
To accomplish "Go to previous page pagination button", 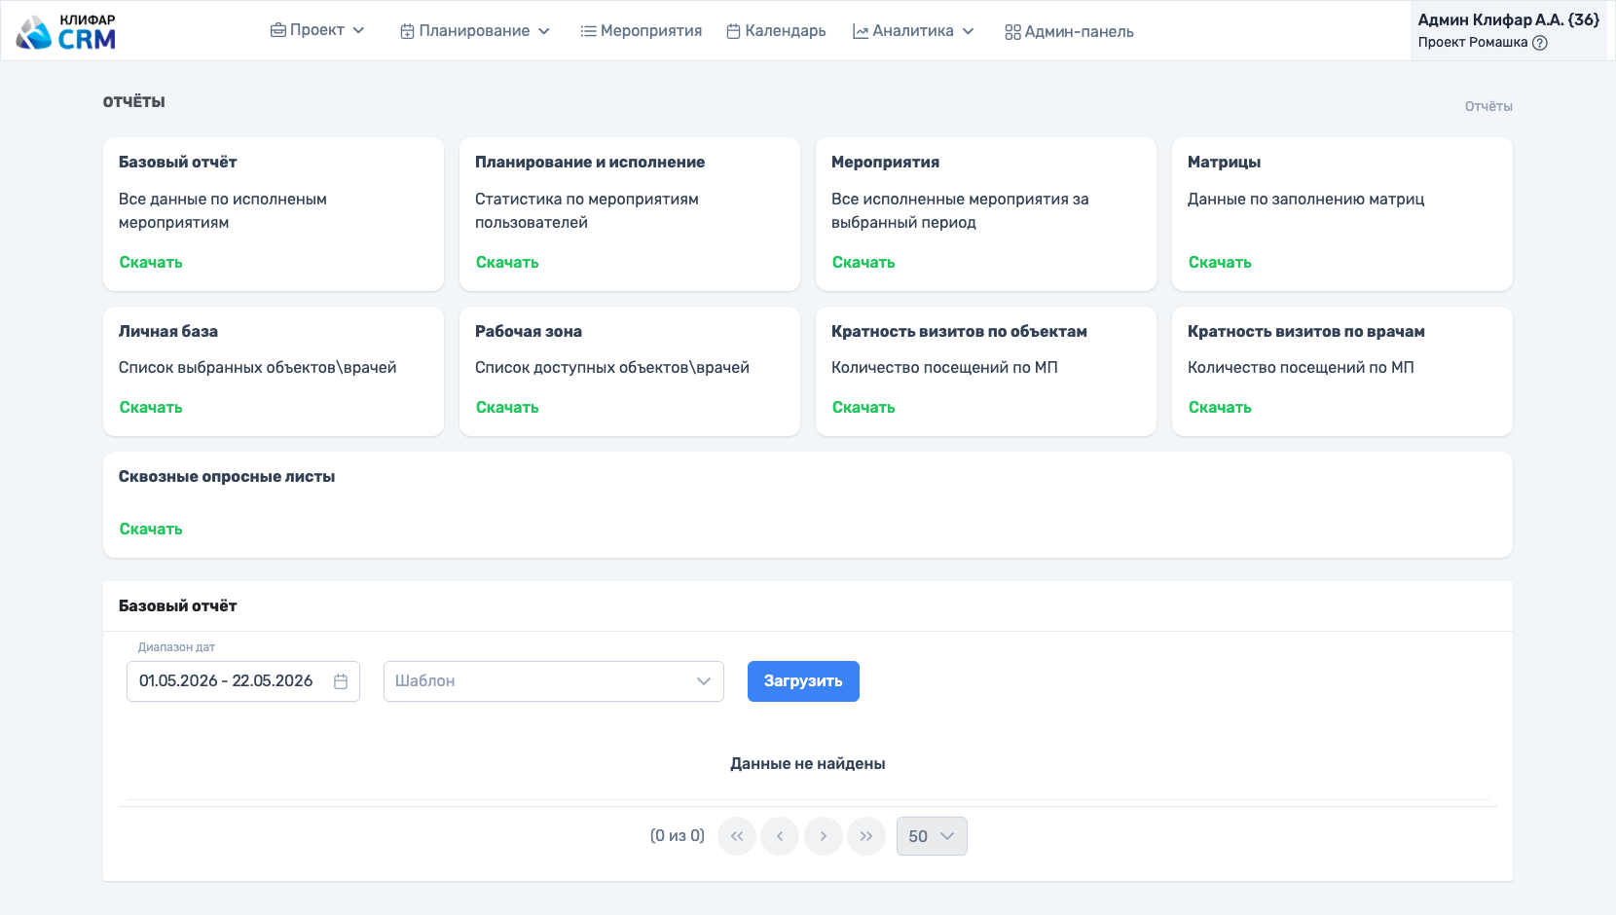I will click(x=780, y=836).
